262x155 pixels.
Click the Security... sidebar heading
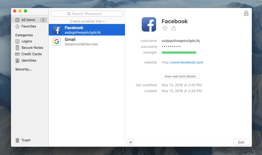(23, 69)
